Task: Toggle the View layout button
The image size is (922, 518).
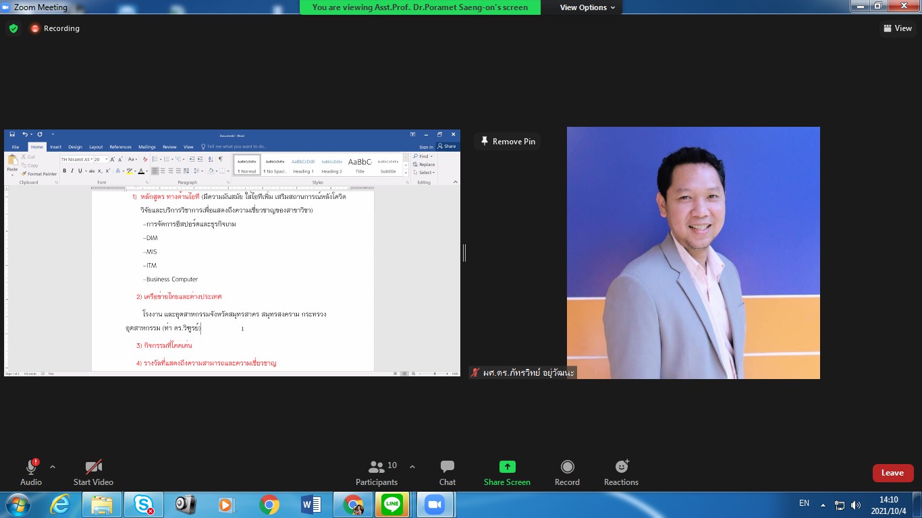Action: (897, 28)
